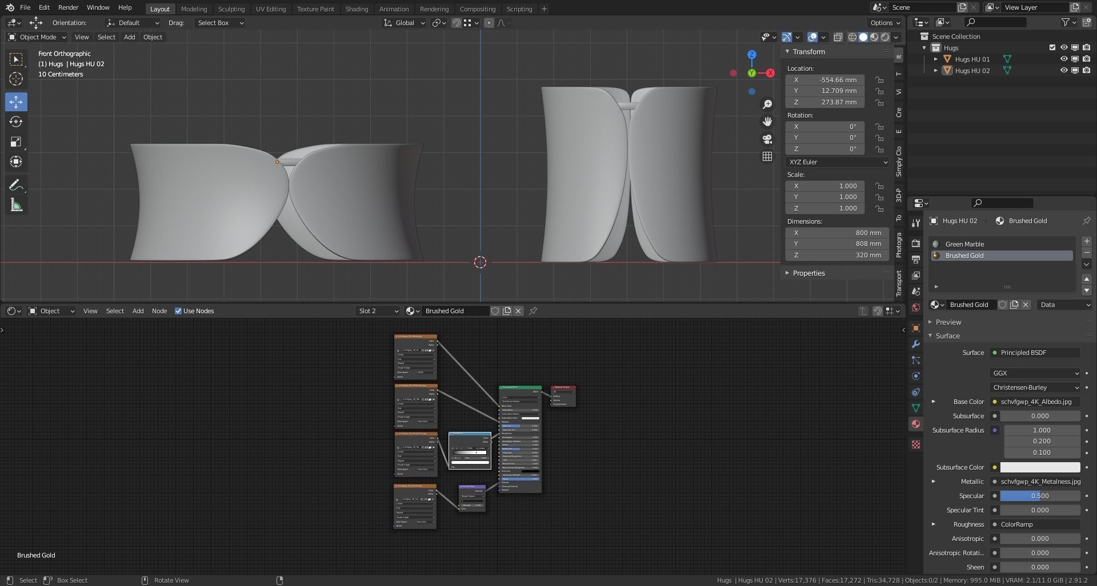
Task: Open Slot 2 material slot dropdown
Action: [377, 311]
